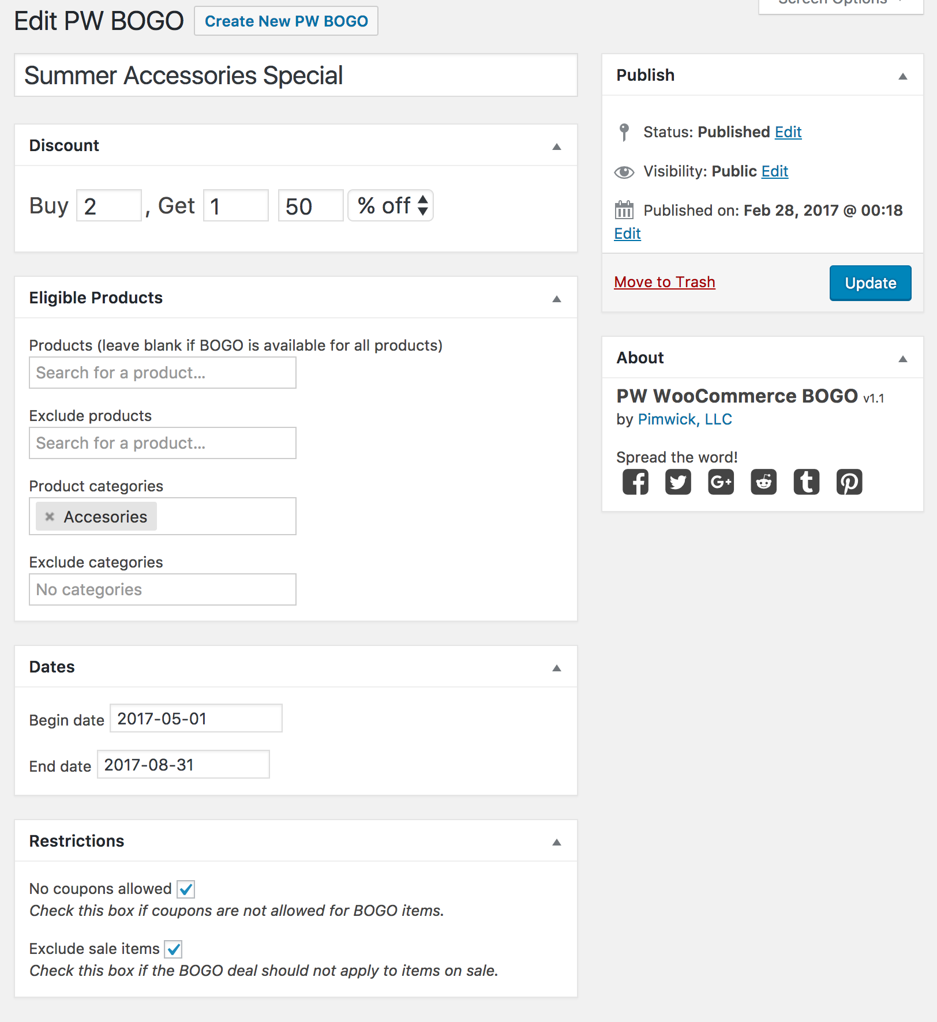Image resolution: width=937 pixels, height=1022 pixels.
Task: Remove the Accesories category tag
Action: pos(50,516)
